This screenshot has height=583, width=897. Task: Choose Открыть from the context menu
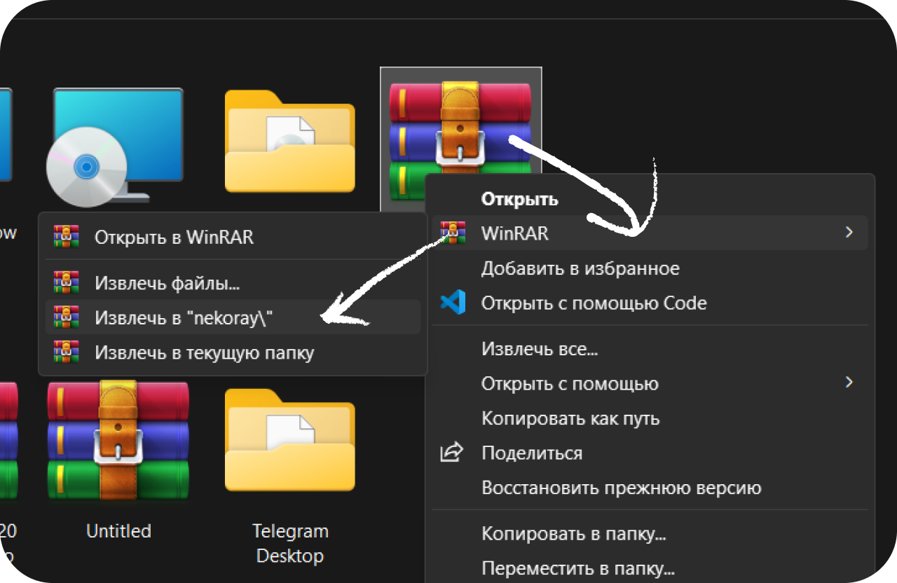coord(519,199)
